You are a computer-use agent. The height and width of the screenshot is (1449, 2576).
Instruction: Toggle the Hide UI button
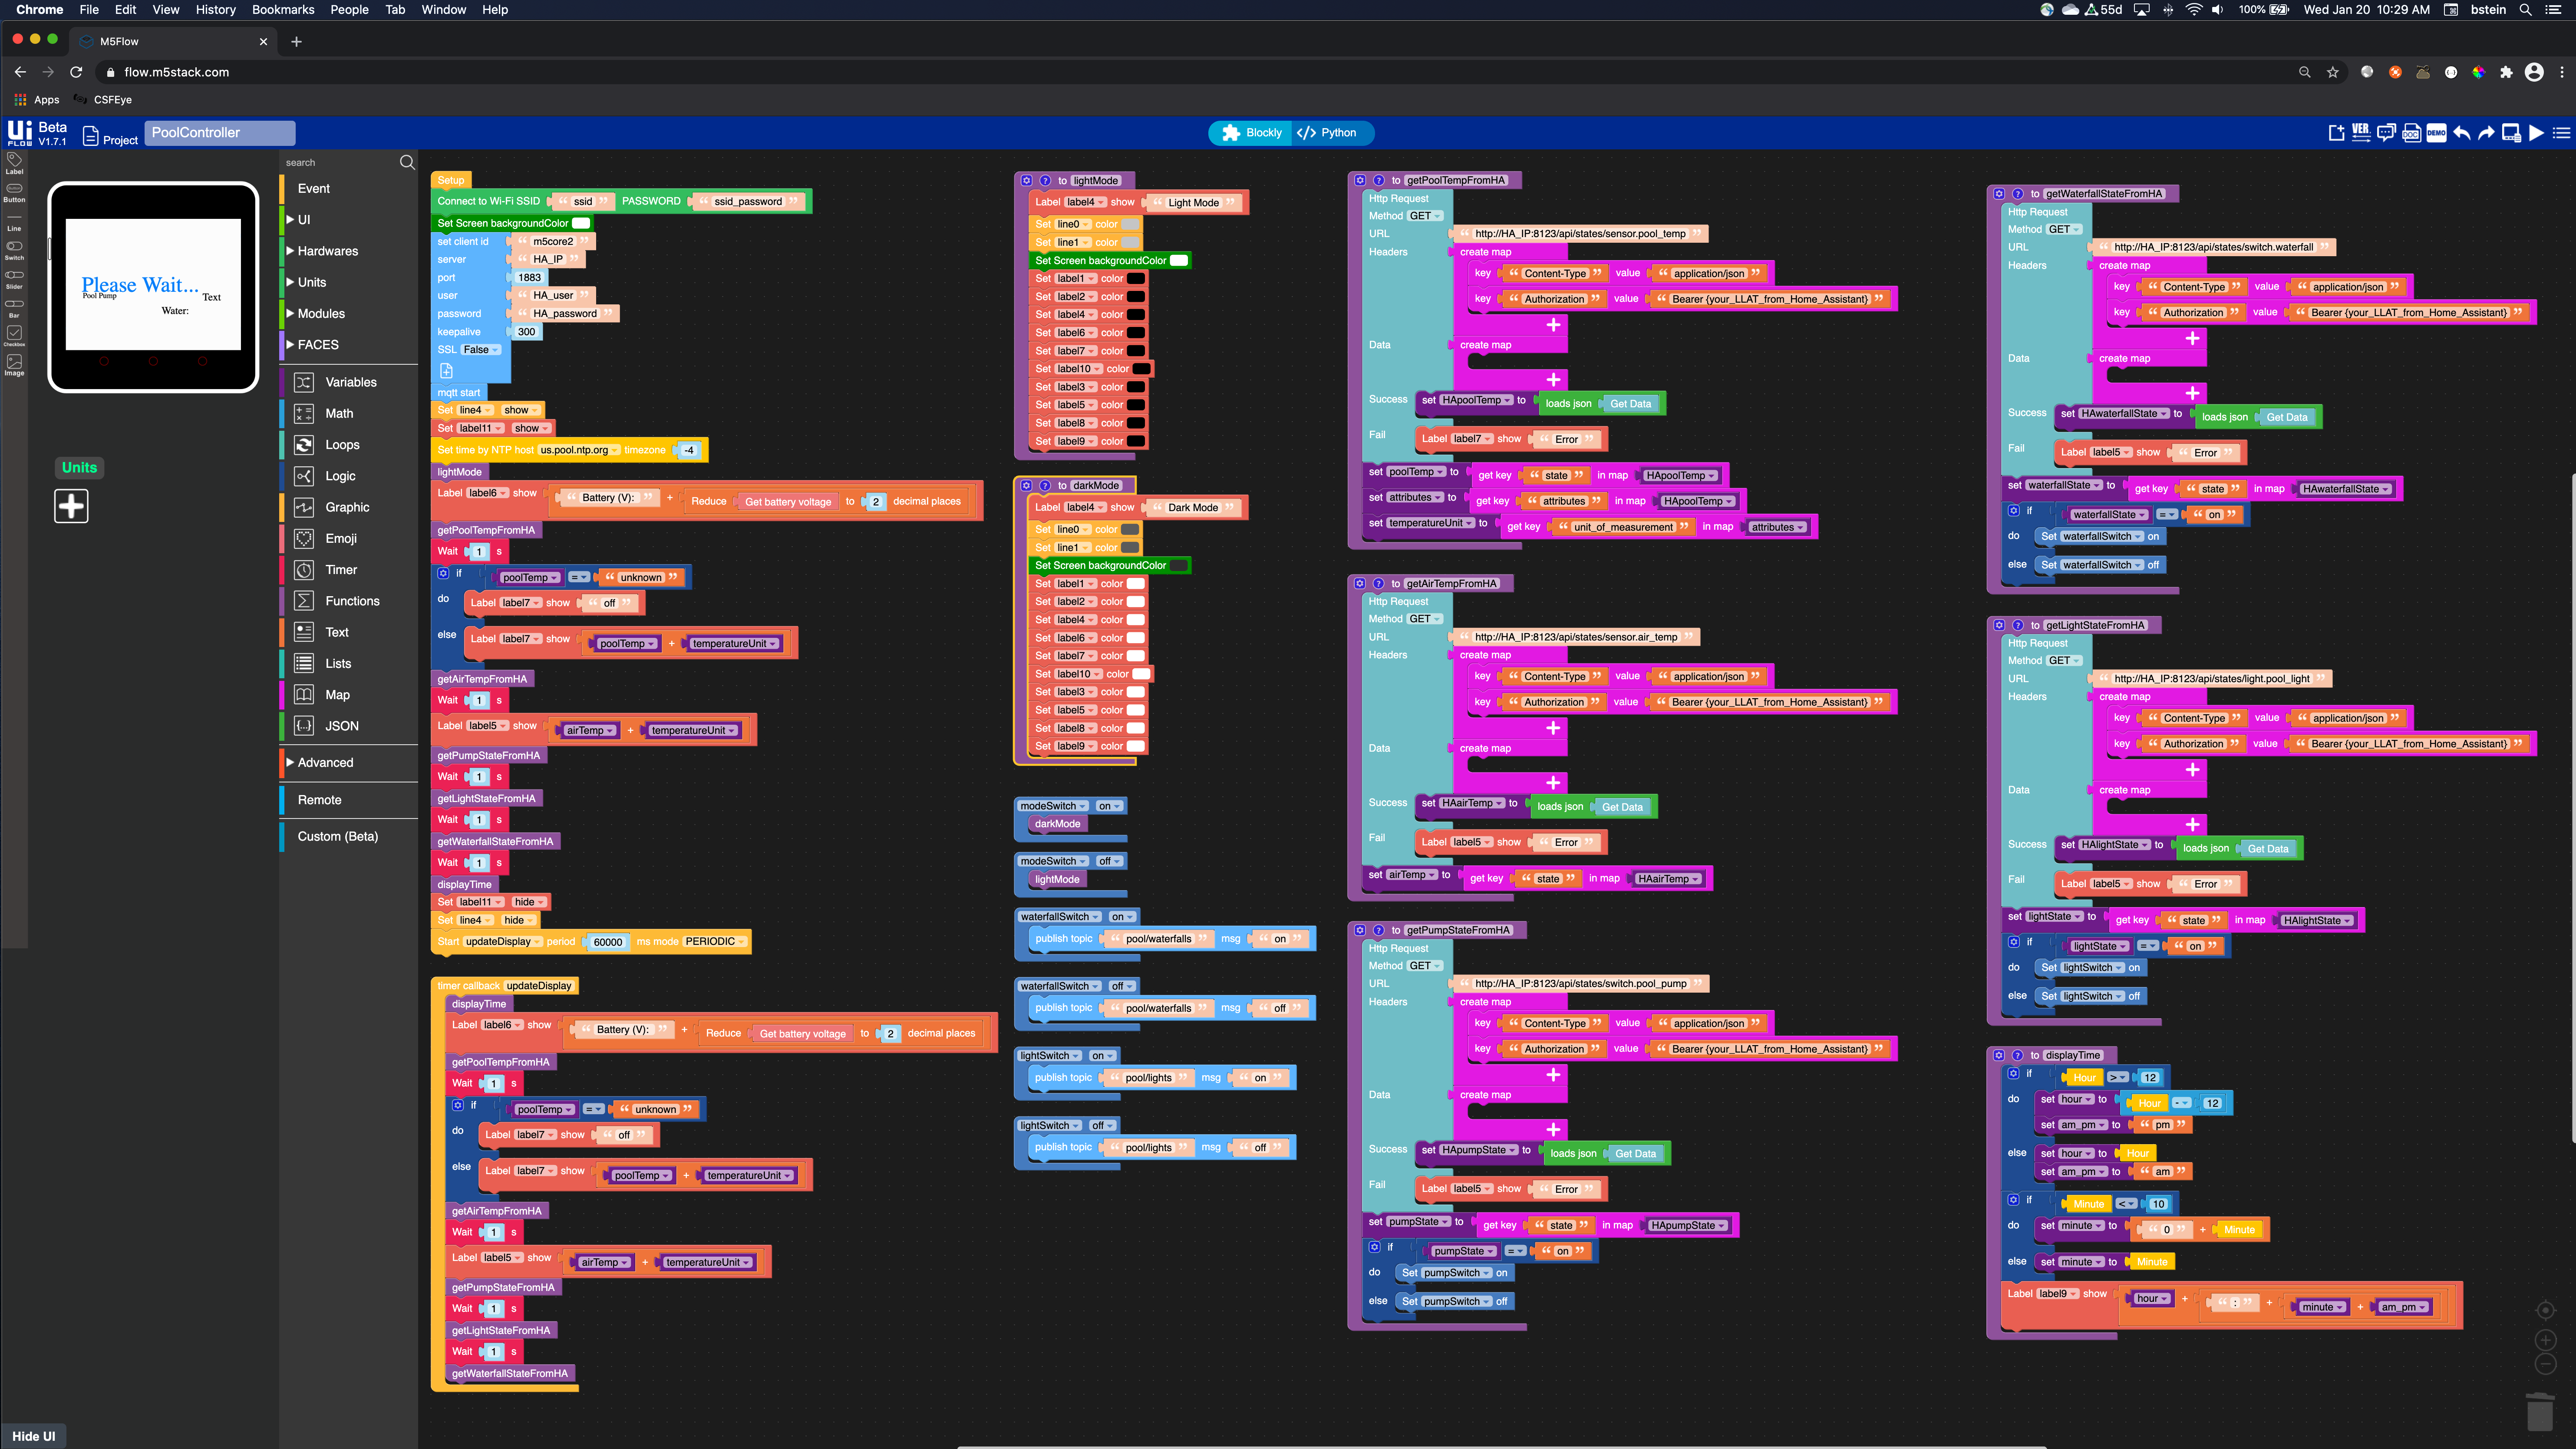click(x=34, y=1436)
